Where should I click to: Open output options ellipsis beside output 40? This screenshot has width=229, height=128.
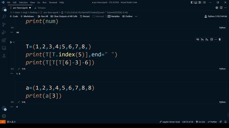click(12, 32)
